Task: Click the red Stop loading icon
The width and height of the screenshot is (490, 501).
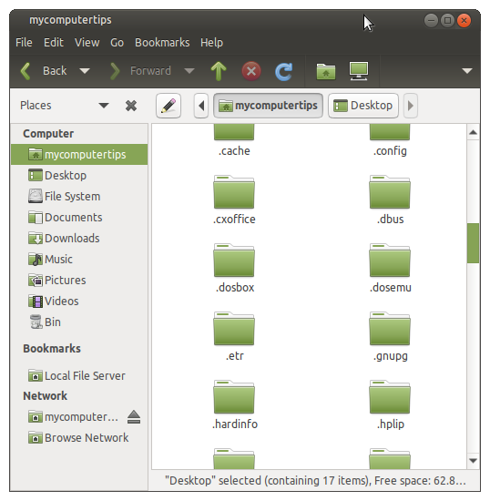Action: [251, 71]
